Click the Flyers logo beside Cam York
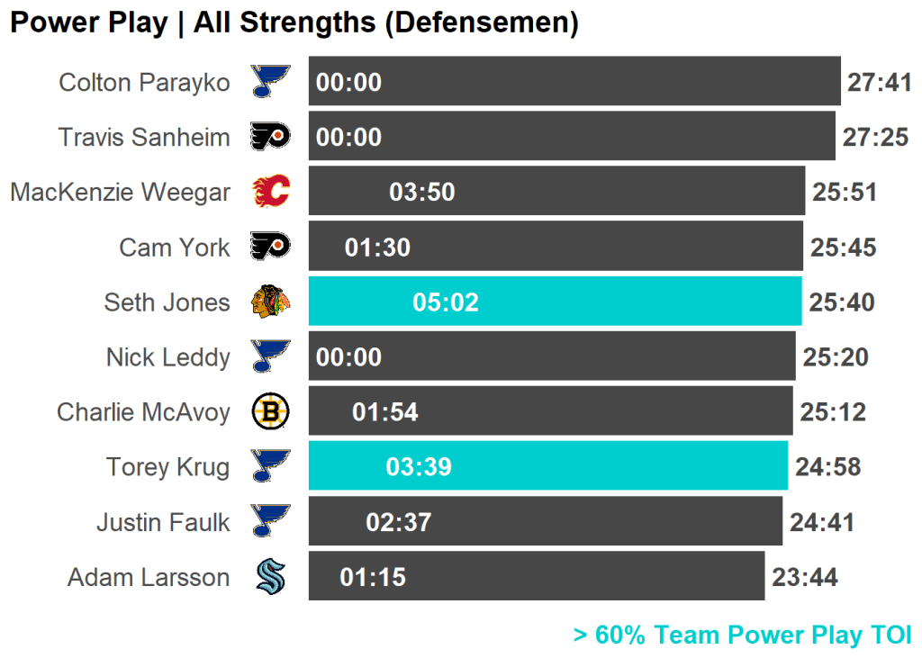The image size is (922, 658). tap(270, 247)
